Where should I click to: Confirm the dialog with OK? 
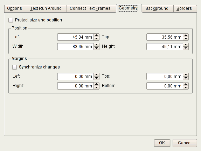click(x=162, y=143)
